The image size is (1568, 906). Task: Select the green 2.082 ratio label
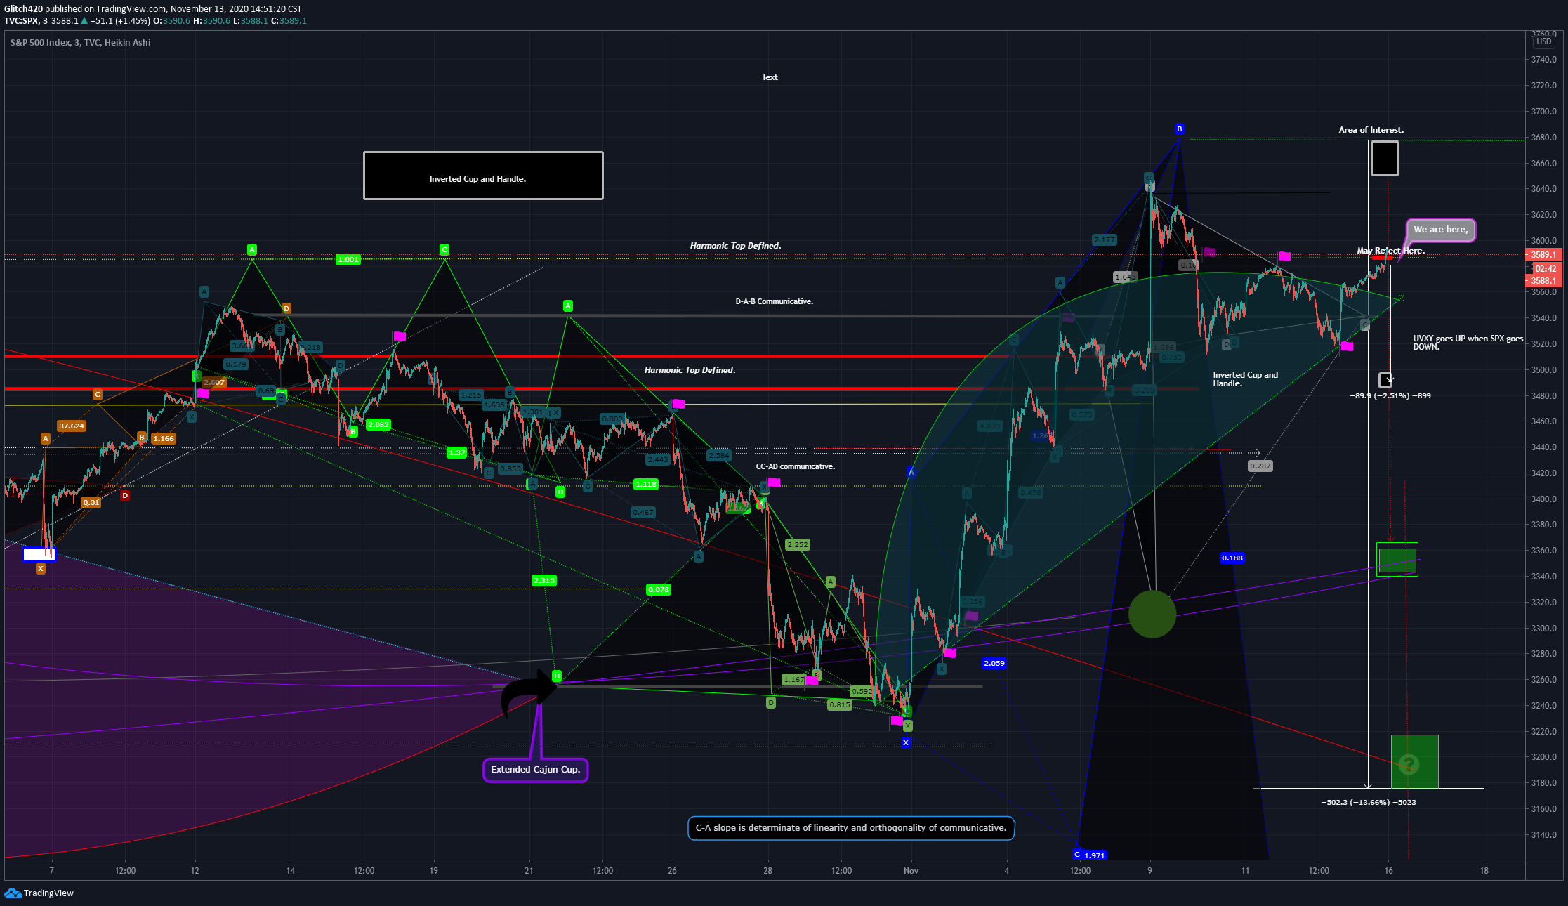[378, 424]
